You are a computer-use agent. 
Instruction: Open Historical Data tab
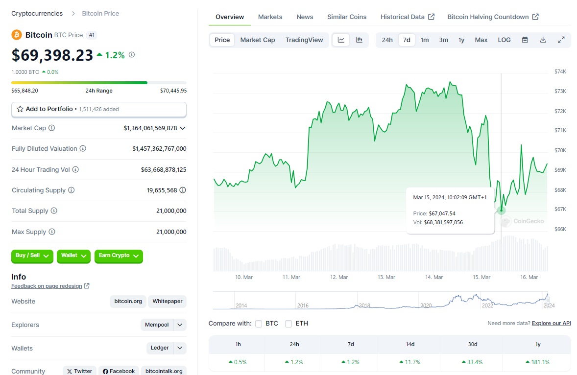tap(408, 17)
